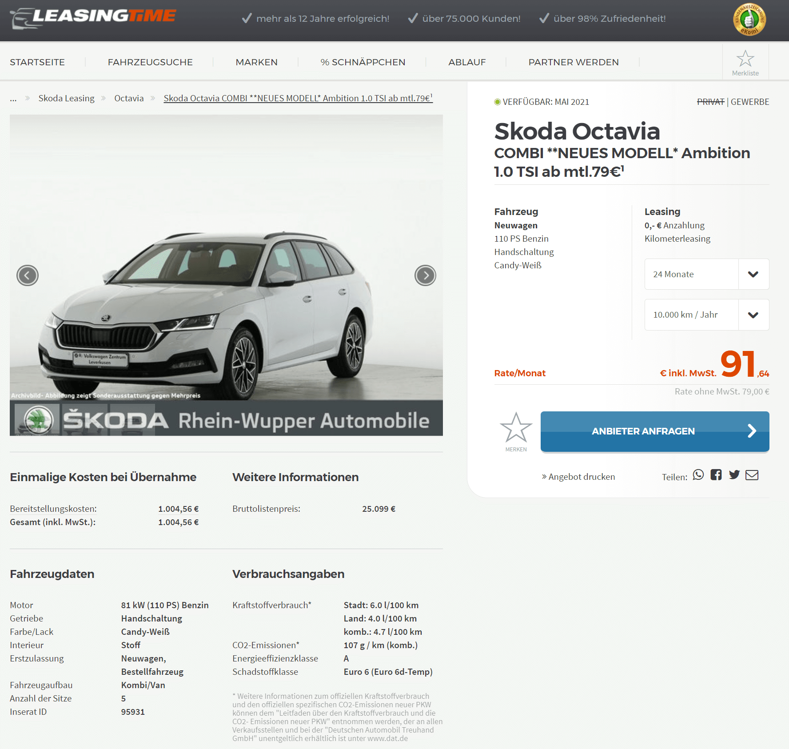Open Fahrzeugsuche menu item

[150, 62]
